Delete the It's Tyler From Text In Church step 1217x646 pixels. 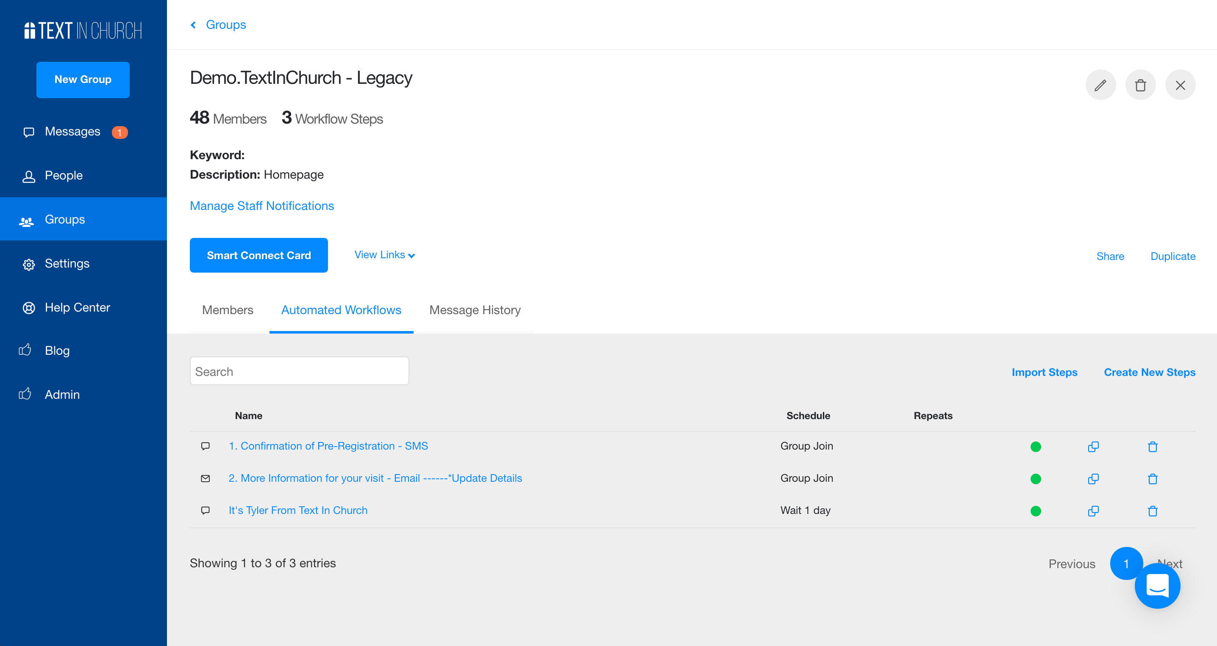coord(1153,511)
